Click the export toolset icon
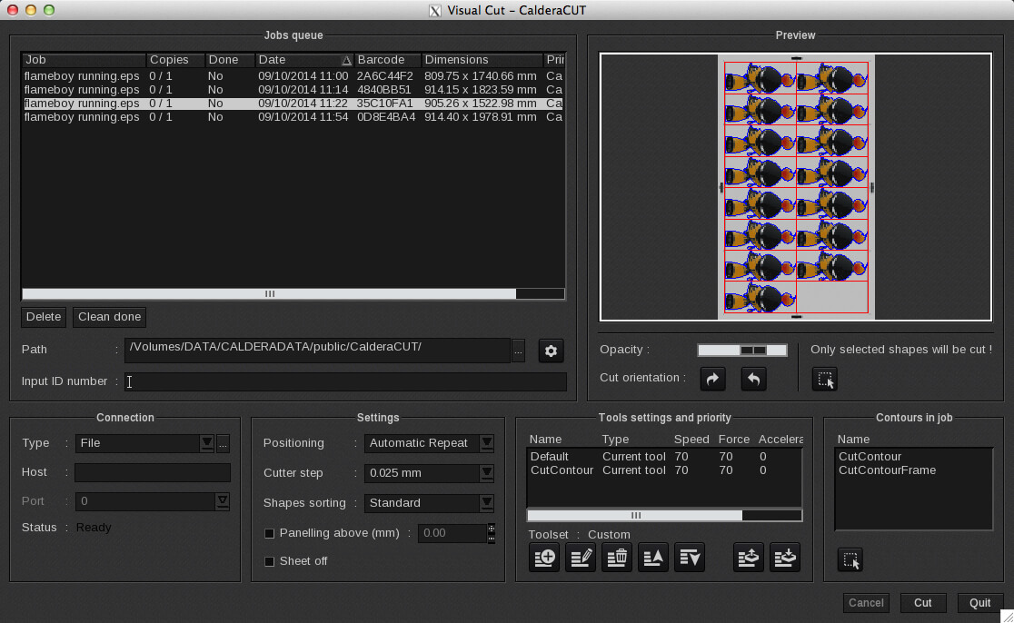 coord(749,557)
